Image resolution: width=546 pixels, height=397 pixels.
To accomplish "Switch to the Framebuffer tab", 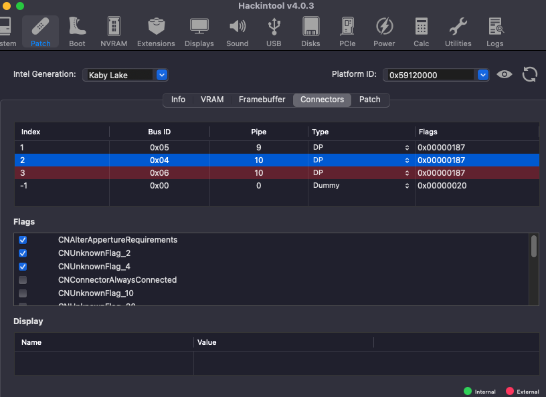I will (262, 100).
